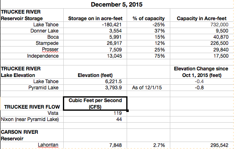Image resolution: width=234 pixels, height=149 pixels.
Task: Select Lahontan capacity value 295,542
Action: coord(202,145)
